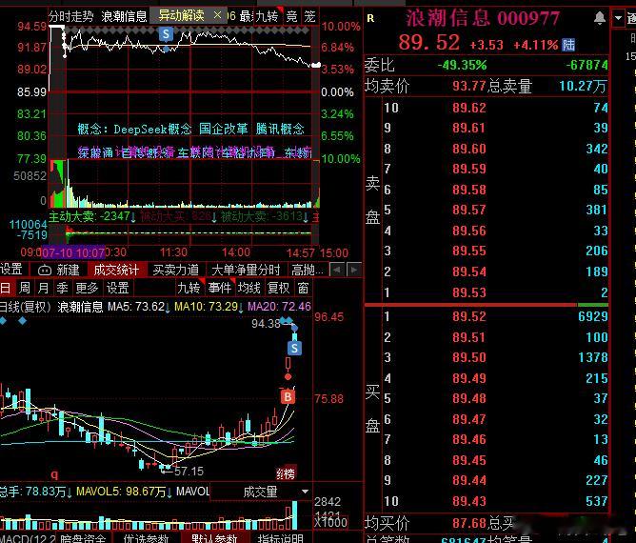
Task: Click the blue 陆 Stock Connect badge
Action: click(568, 45)
